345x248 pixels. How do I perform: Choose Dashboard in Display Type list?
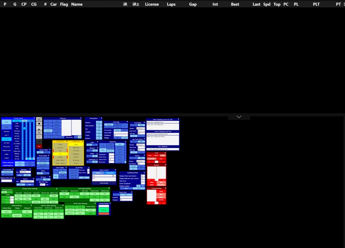[76, 154]
